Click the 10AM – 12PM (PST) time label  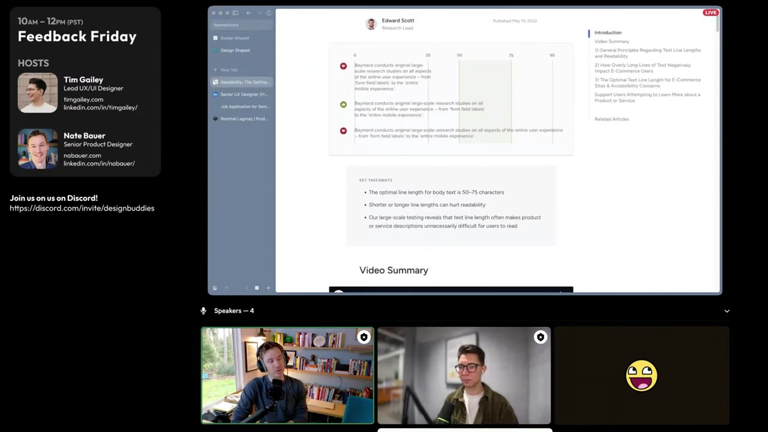pyautogui.click(x=50, y=22)
